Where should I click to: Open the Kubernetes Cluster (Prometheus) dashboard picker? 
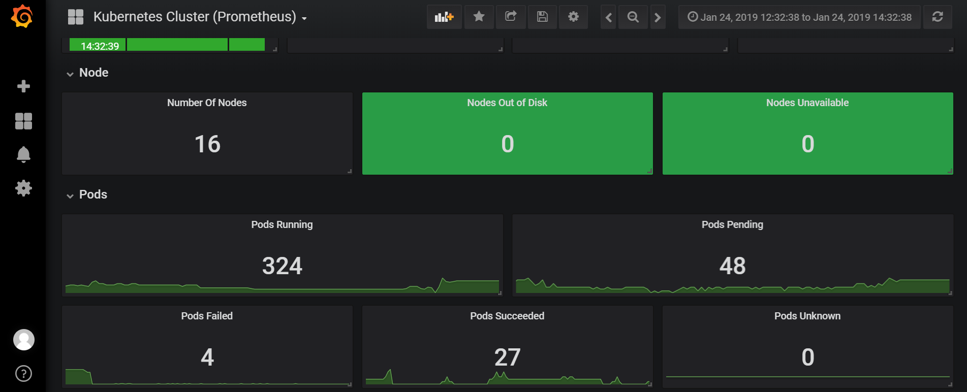click(x=200, y=17)
